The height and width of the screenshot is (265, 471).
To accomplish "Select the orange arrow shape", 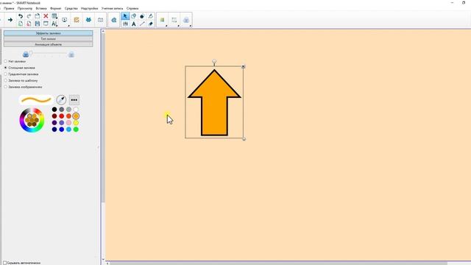I will coord(214,102).
